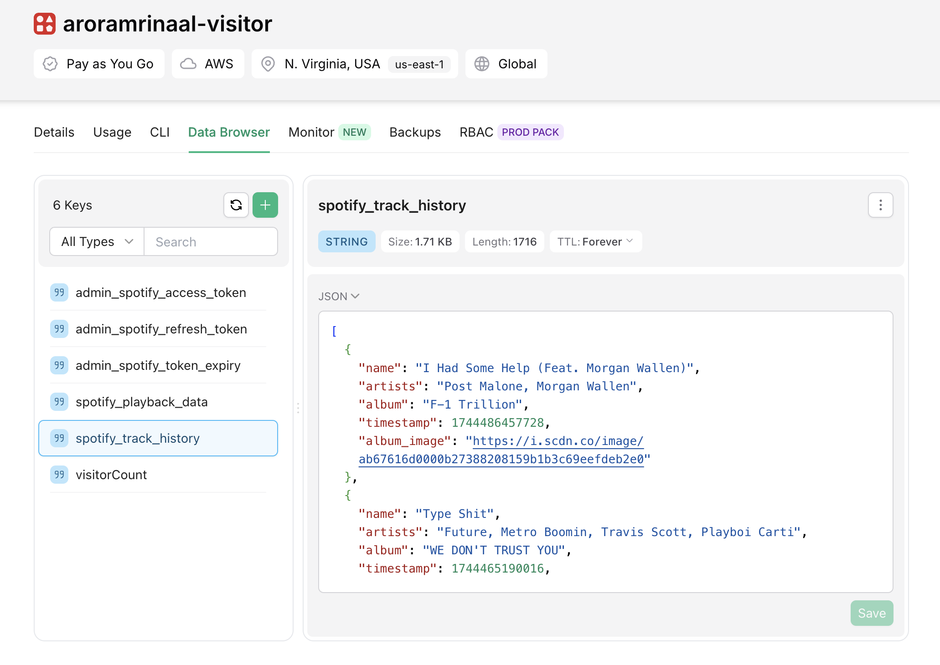This screenshot has width=940, height=665.
Task: Open the three-dot options menu for spotify_track_history
Action: 881,205
